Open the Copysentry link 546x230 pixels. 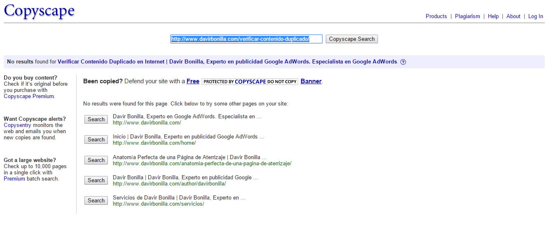pos(17,125)
